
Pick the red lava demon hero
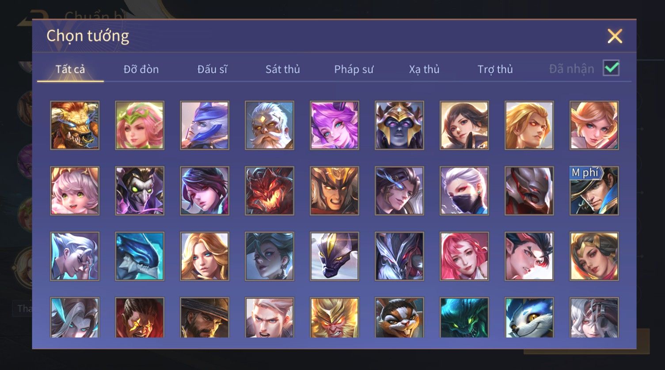270,191
